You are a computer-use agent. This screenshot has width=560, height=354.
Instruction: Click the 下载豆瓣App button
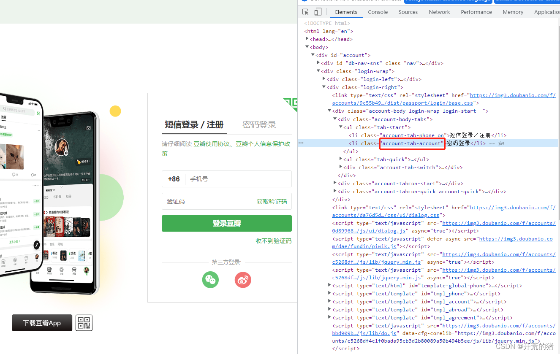42,323
